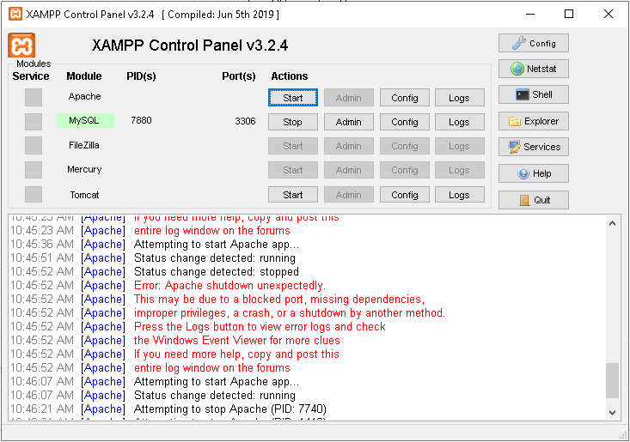Viewport: 630px width, 442px height.
Task: Click the Tomcat module label
Action: [84, 195]
